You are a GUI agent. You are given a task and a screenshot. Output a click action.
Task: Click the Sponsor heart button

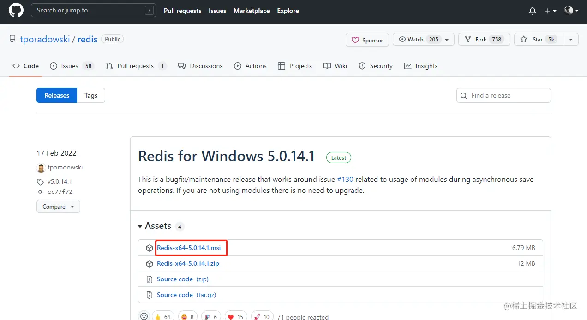tap(367, 40)
